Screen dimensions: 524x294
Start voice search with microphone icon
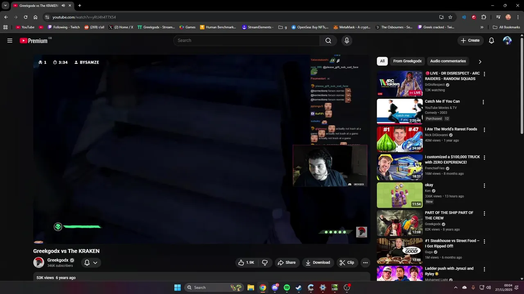(347, 40)
